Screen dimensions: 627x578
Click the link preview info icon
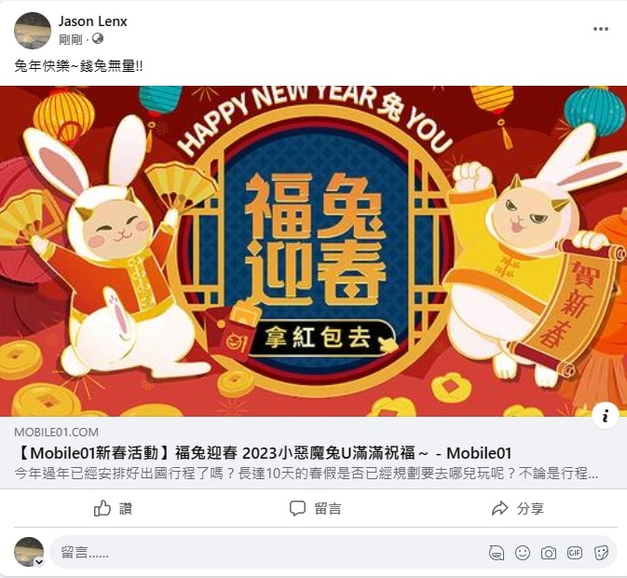[606, 416]
